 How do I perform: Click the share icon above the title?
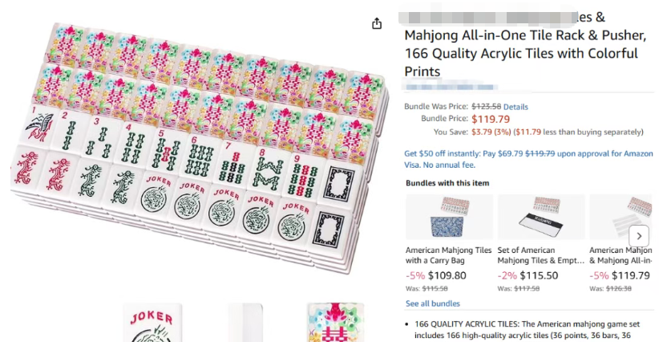click(x=377, y=24)
